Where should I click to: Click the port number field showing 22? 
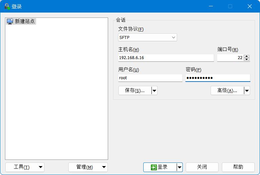coord(230,58)
